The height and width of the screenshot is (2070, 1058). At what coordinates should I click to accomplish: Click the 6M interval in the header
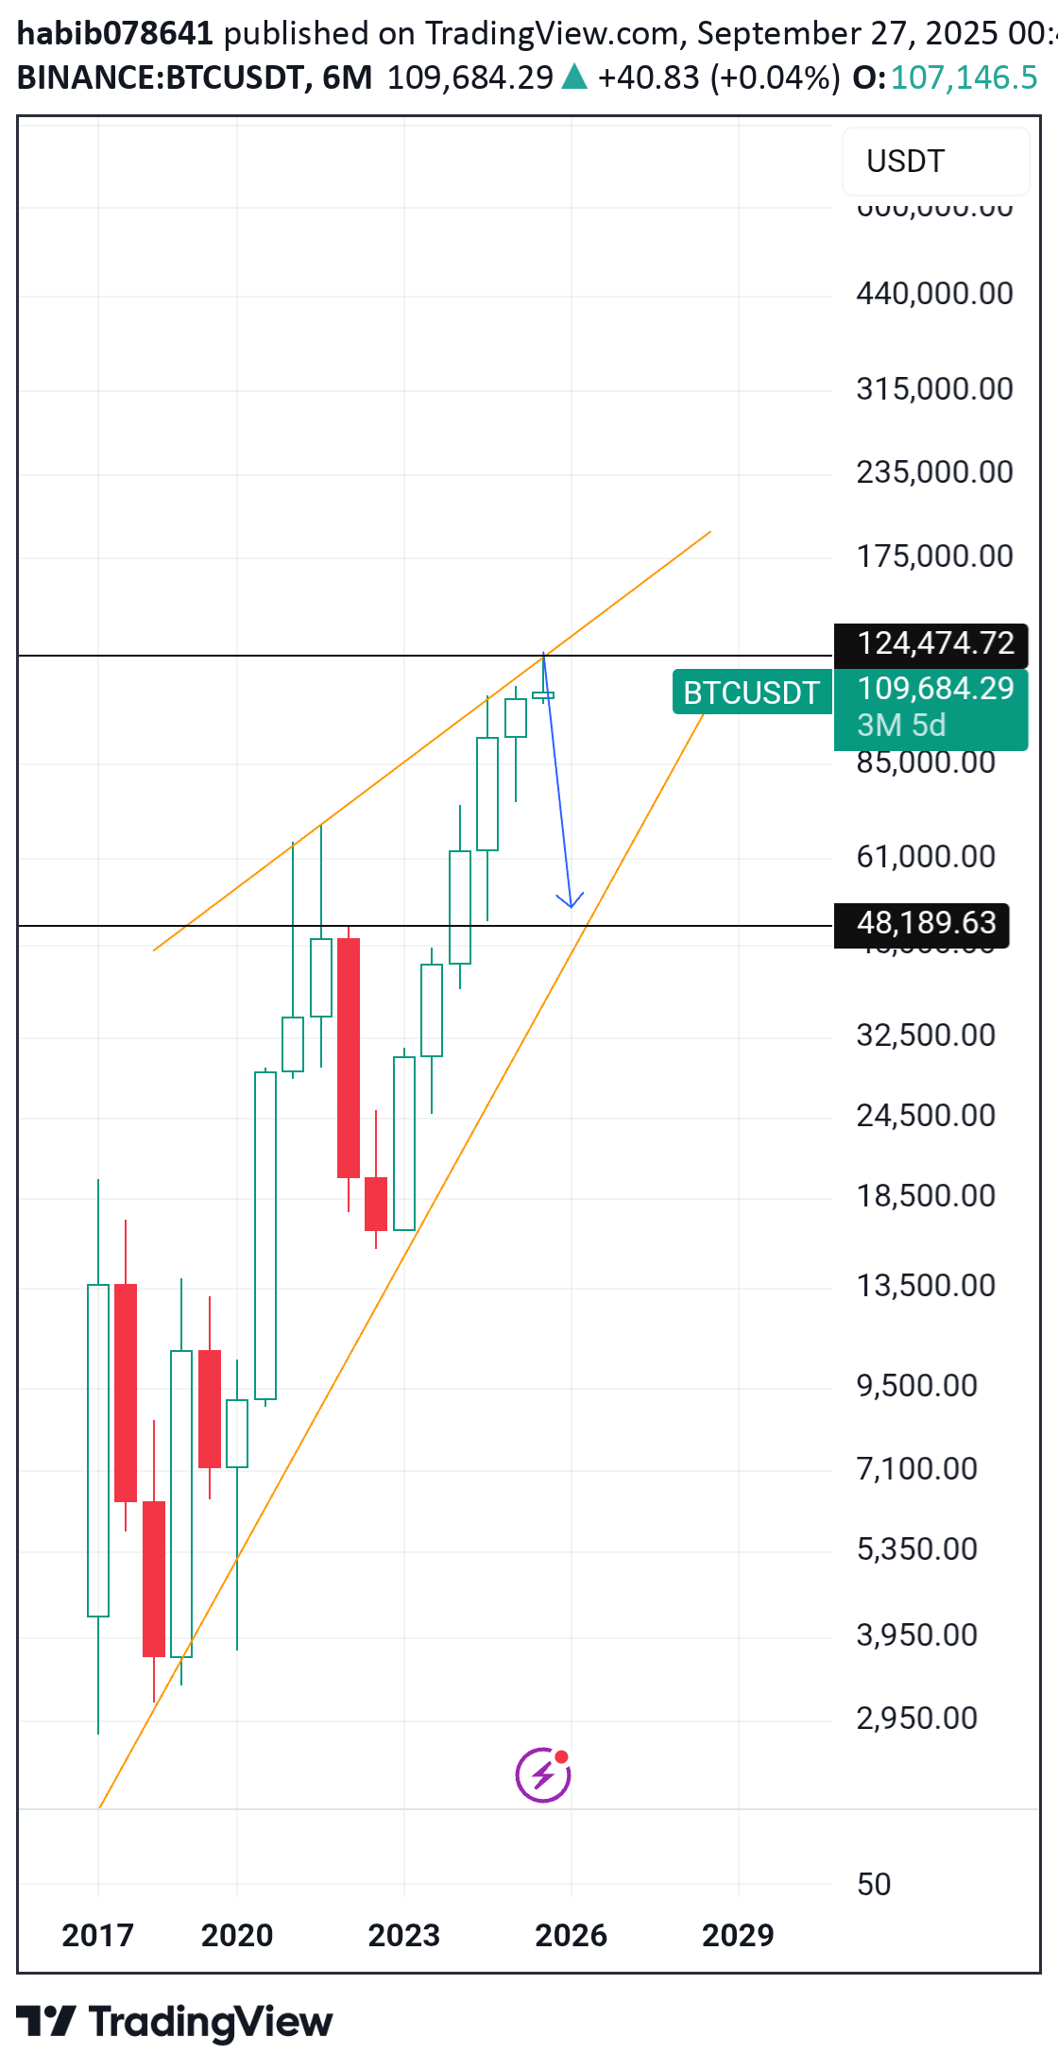coord(347,77)
